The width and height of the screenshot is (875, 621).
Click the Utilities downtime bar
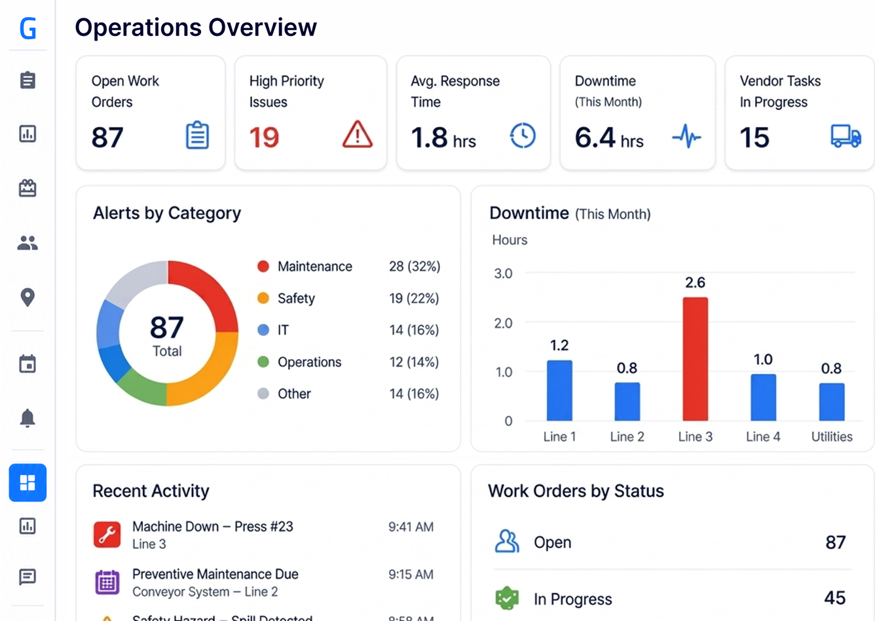tap(832, 402)
